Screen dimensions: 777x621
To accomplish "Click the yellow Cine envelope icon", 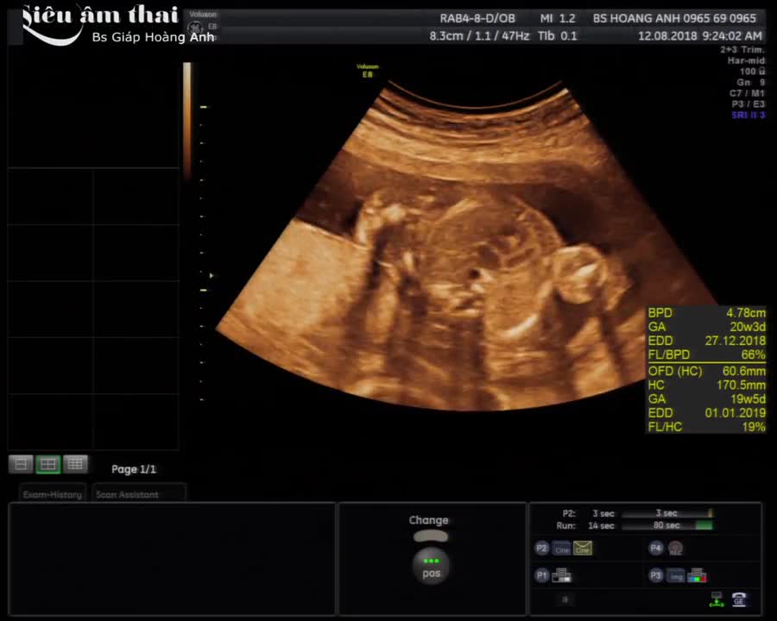I will (583, 549).
